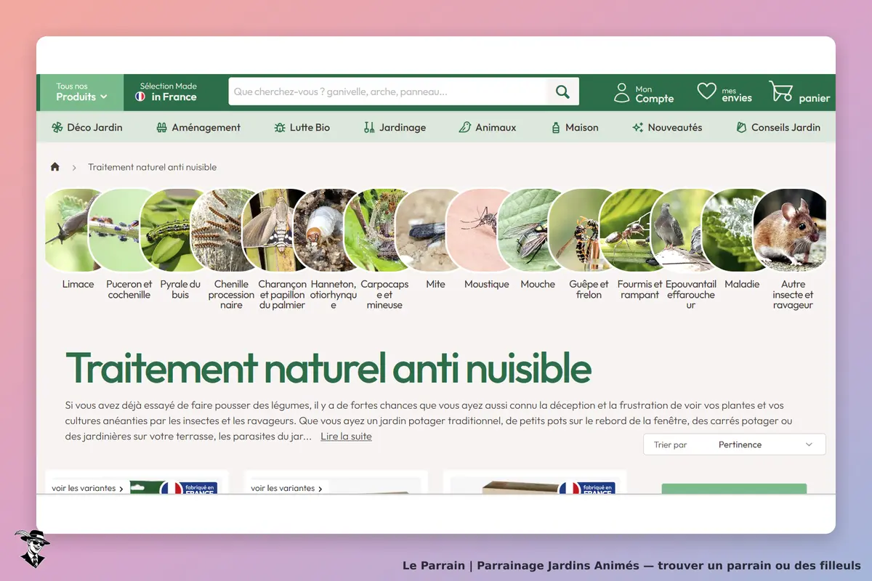
Task: Click the Animaux bird icon
Action: 464,127
